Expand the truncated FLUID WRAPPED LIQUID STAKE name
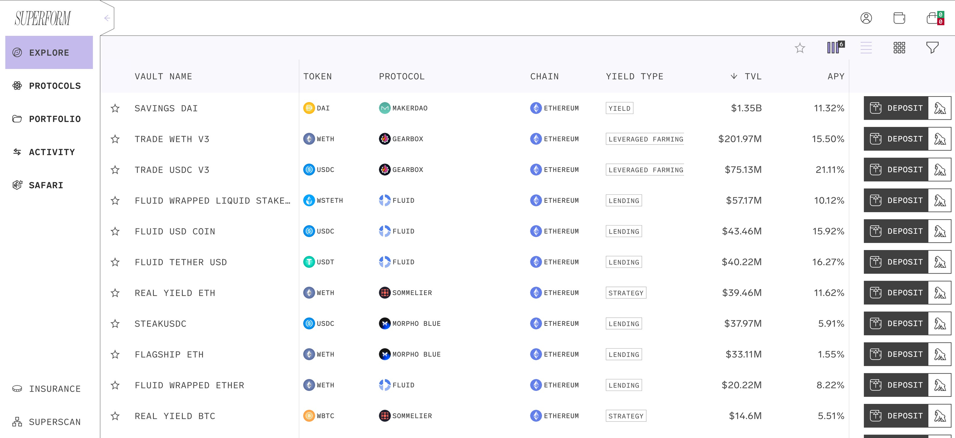Screen dimensions: 955x438 tap(212, 200)
